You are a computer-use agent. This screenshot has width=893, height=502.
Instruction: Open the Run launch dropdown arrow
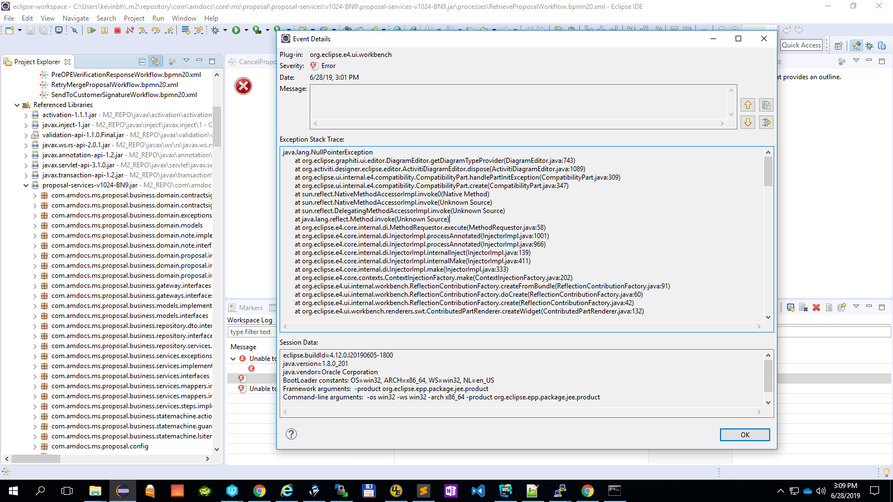coord(246,30)
